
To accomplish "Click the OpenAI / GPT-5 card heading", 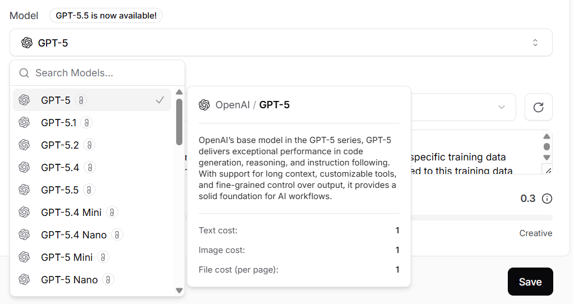I will [252, 105].
